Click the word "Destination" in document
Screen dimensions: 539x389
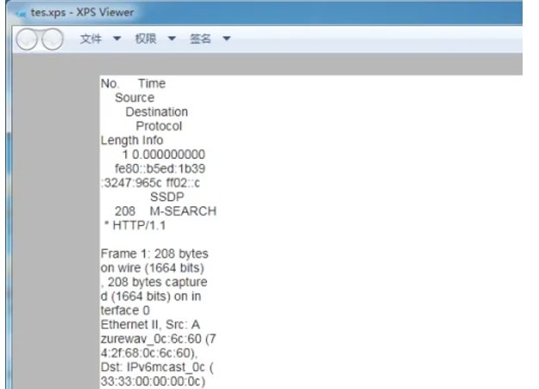click(x=157, y=112)
